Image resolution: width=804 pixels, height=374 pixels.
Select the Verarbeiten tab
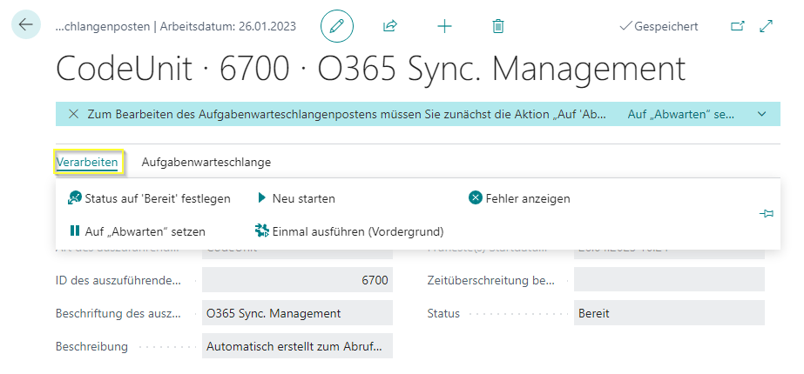(x=87, y=163)
